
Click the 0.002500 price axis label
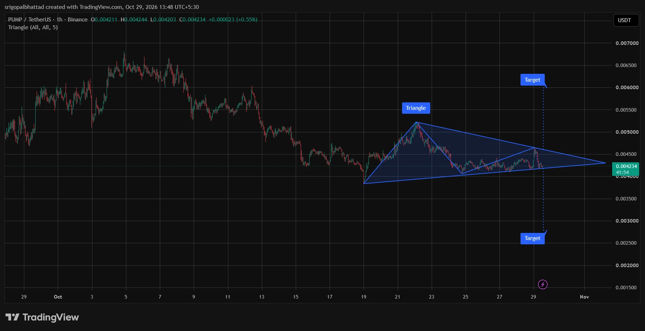point(626,243)
